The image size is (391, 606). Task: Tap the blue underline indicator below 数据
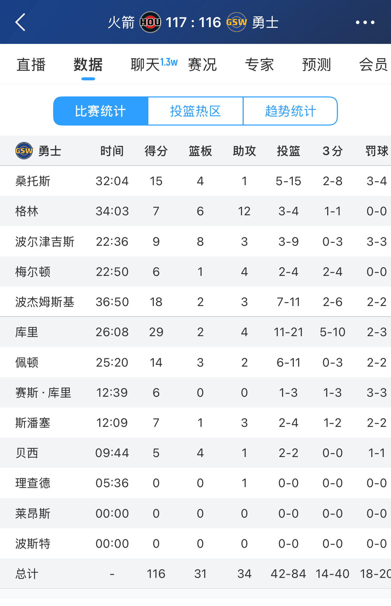(88, 79)
